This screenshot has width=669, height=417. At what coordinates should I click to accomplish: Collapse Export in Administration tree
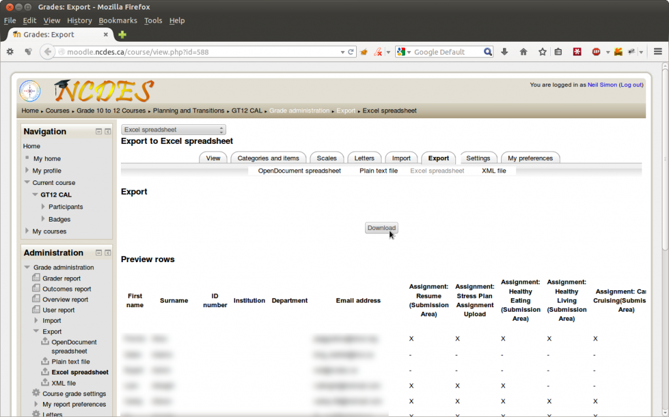coord(37,331)
